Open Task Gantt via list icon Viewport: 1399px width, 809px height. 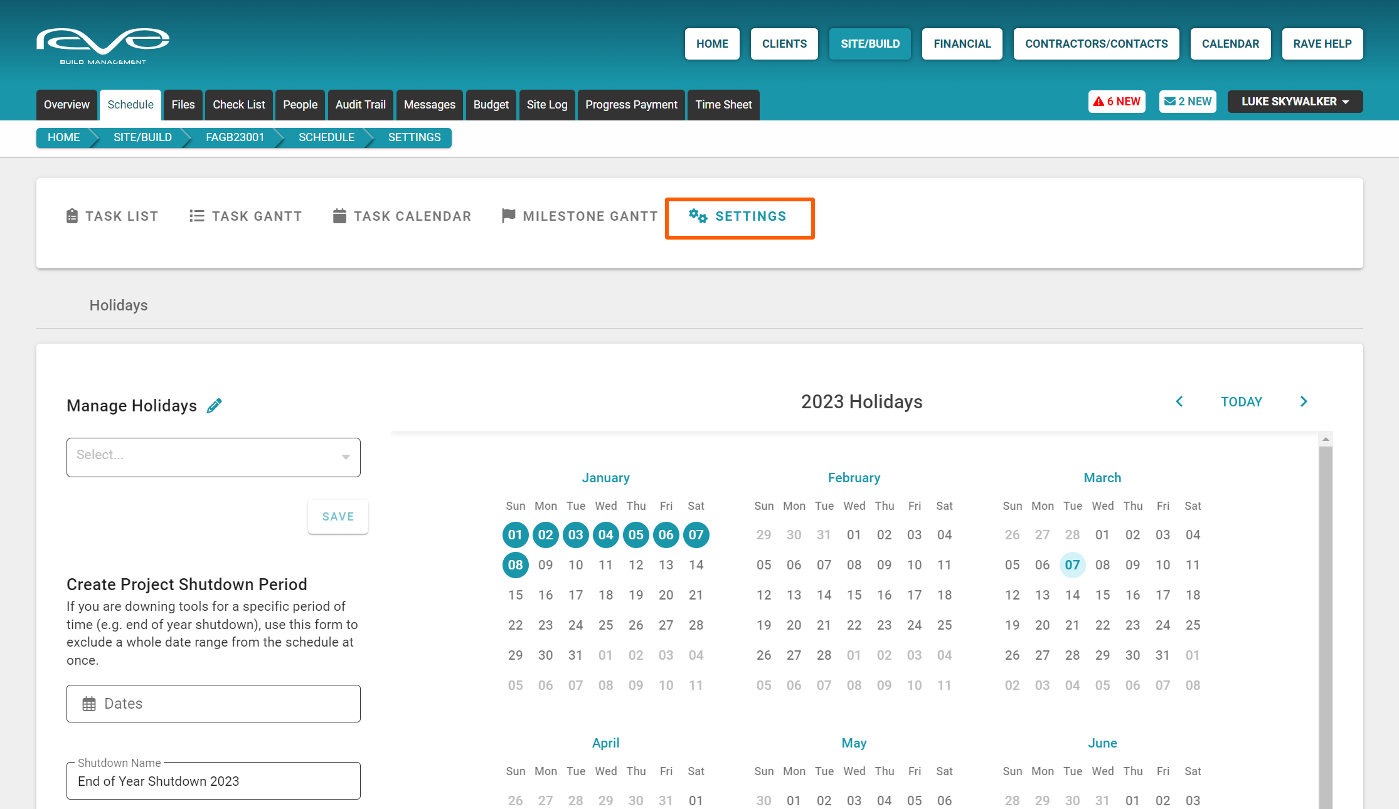[x=196, y=216]
